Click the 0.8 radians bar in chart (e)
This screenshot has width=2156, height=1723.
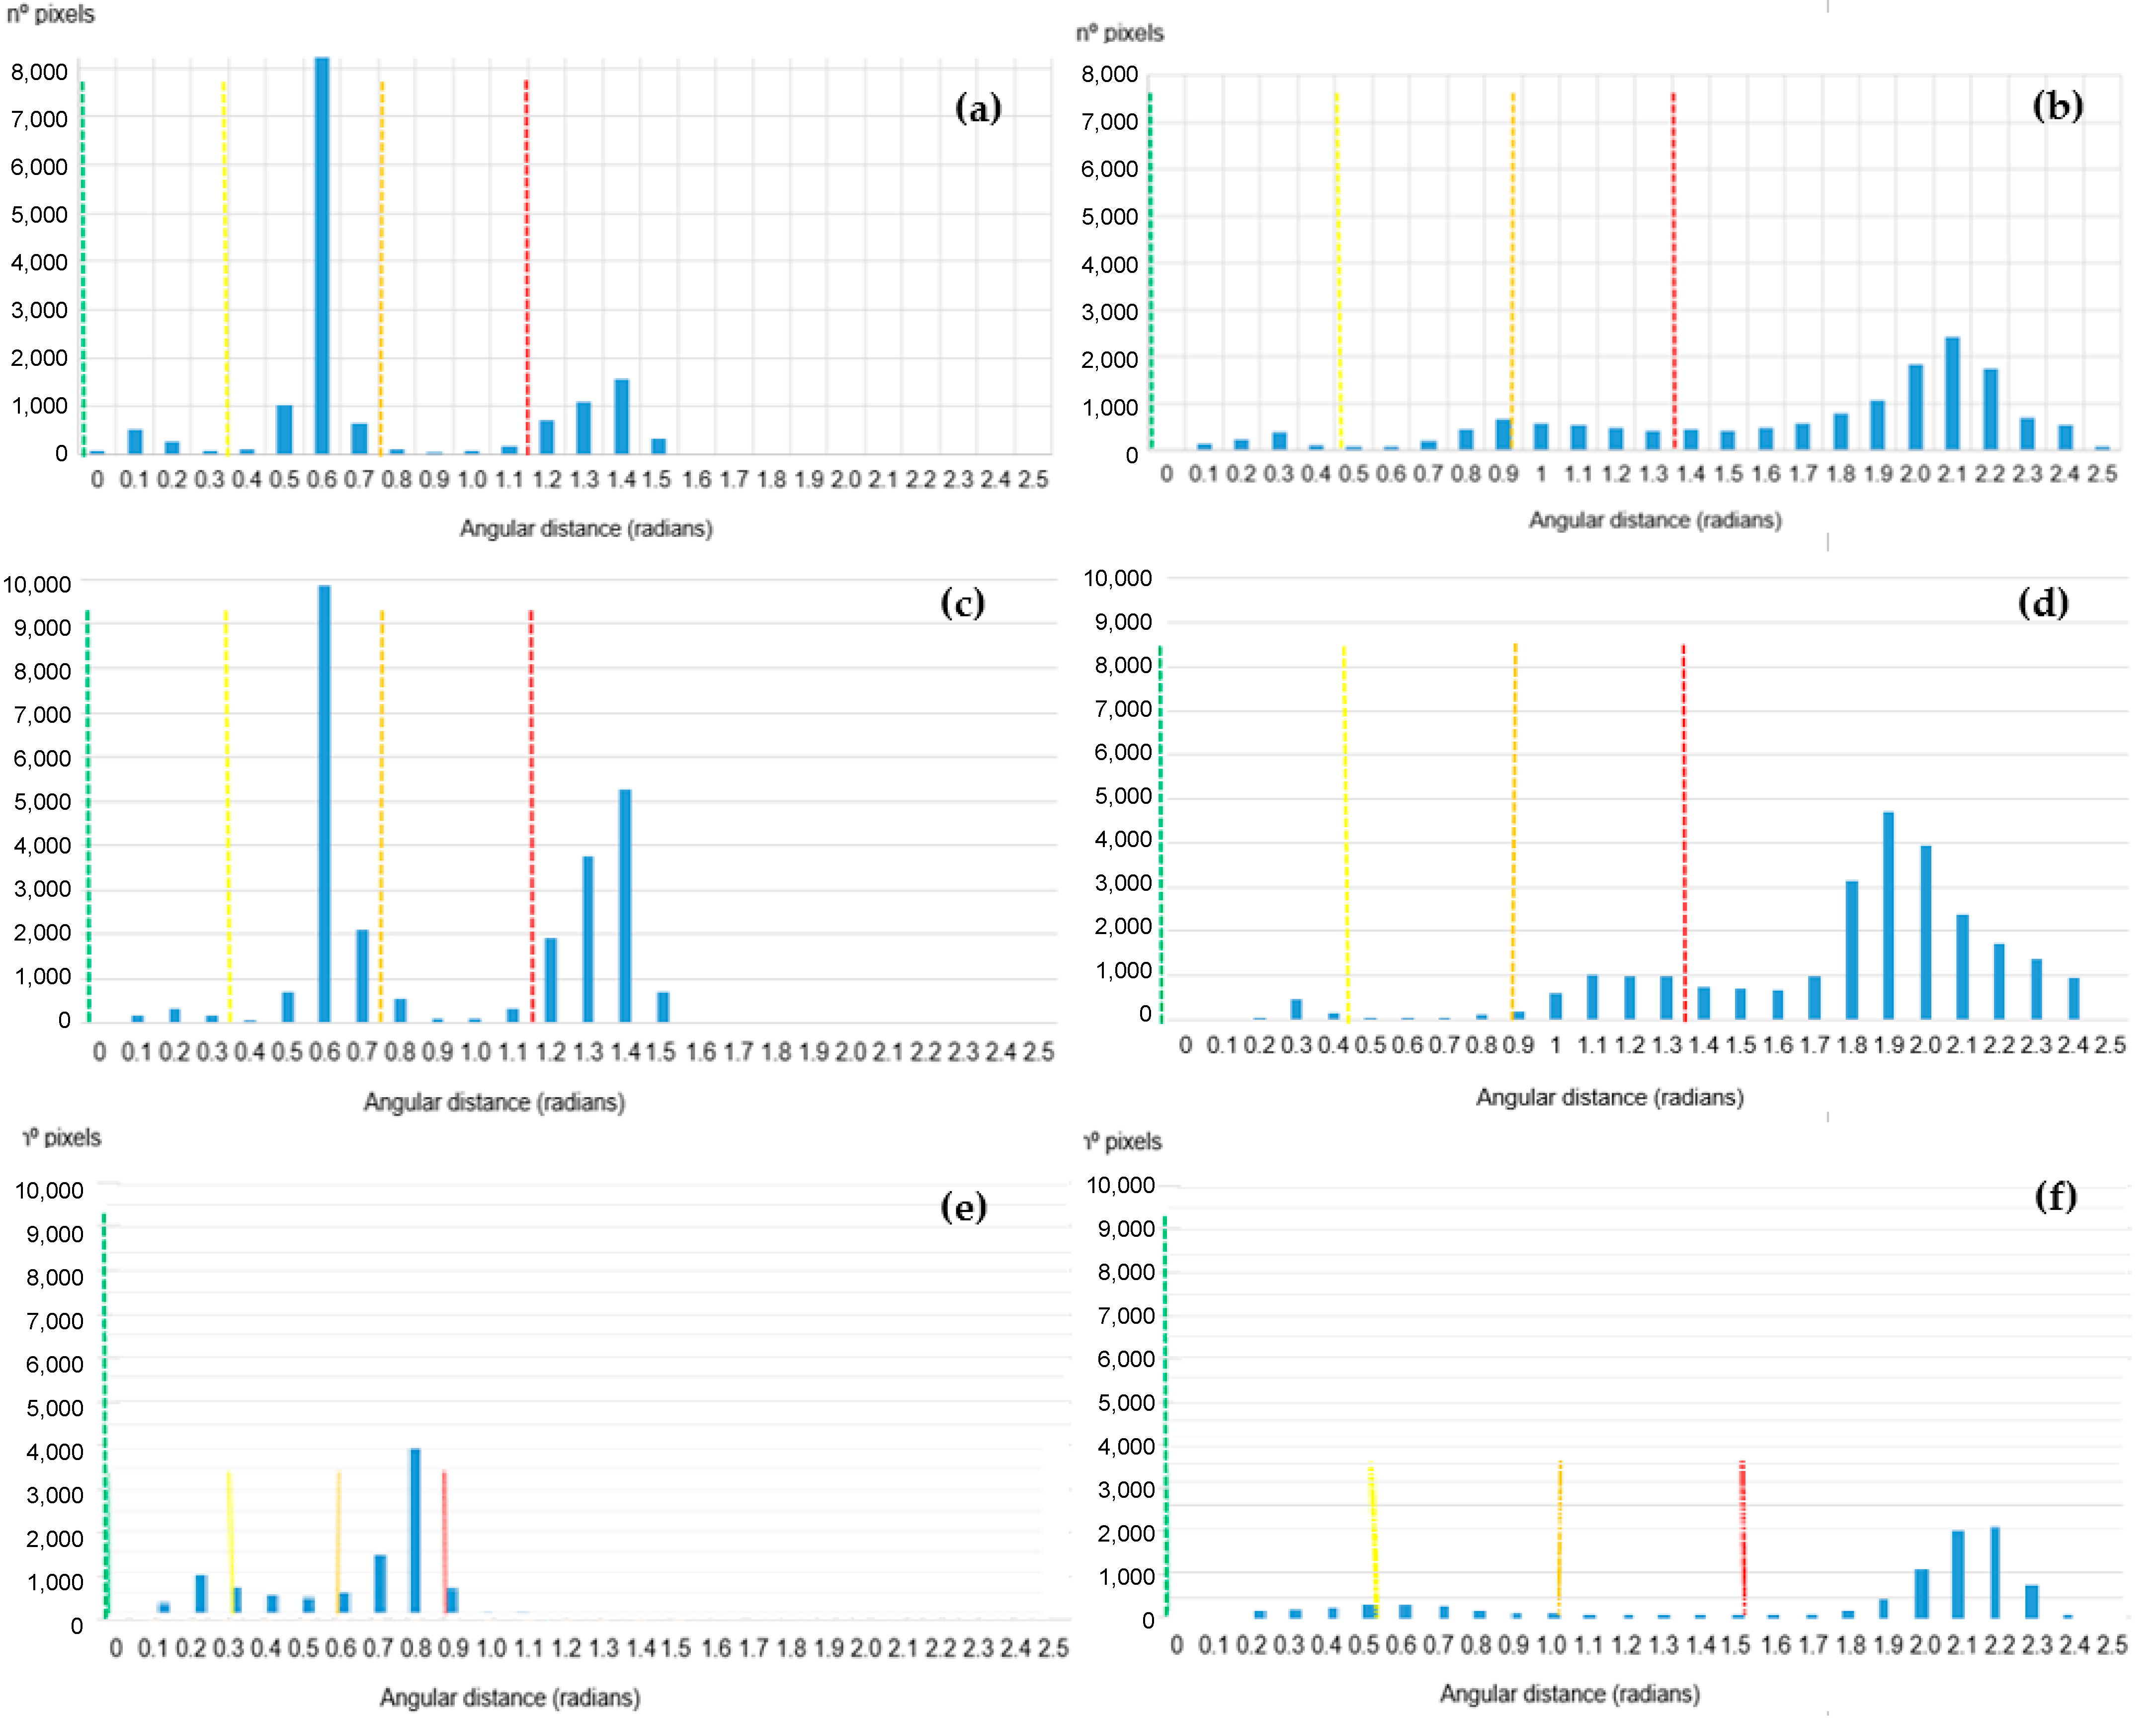[415, 1530]
